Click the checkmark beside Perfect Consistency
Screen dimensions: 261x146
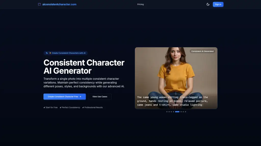click(61, 107)
